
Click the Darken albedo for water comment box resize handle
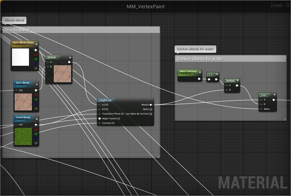point(285,119)
